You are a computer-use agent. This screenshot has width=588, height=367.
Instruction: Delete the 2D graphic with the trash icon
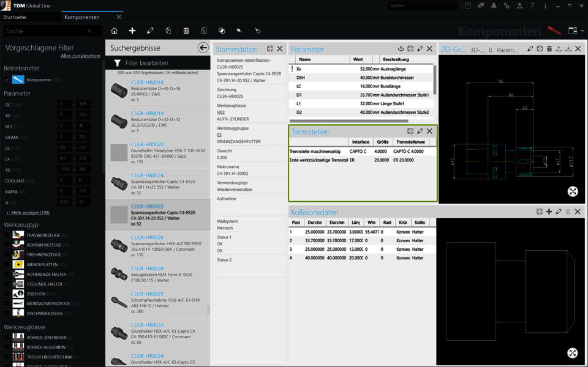549,49
